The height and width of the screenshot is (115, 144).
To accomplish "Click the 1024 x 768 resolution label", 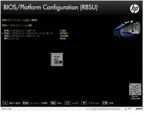I will pos(6,109).
